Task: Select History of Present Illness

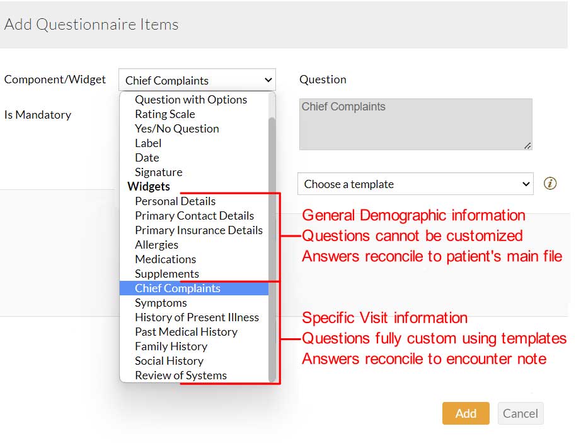Action: pos(197,317)
